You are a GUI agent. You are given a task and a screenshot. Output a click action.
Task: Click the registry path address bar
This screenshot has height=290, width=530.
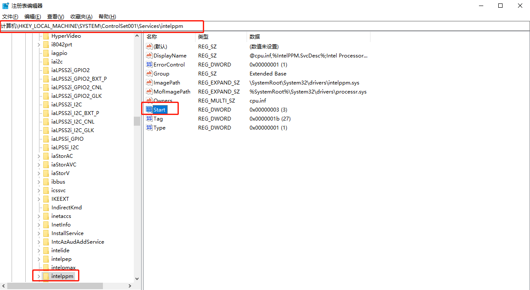tap(265, 26)
